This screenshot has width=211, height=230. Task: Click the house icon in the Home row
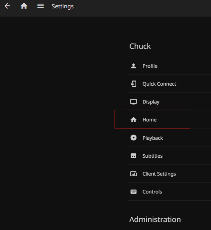point(134,120)
